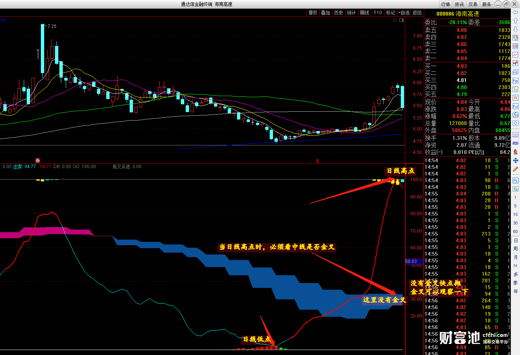520x355 pixels.
Task: Click the 叠加 toolbar button
Action: click(326, 13)
